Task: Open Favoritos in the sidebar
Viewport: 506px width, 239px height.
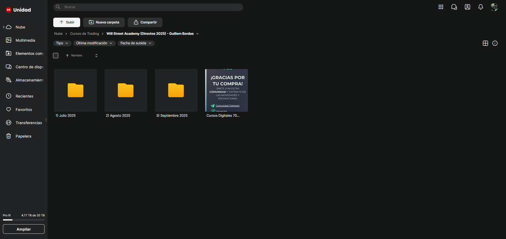Action: pos(23,110)
